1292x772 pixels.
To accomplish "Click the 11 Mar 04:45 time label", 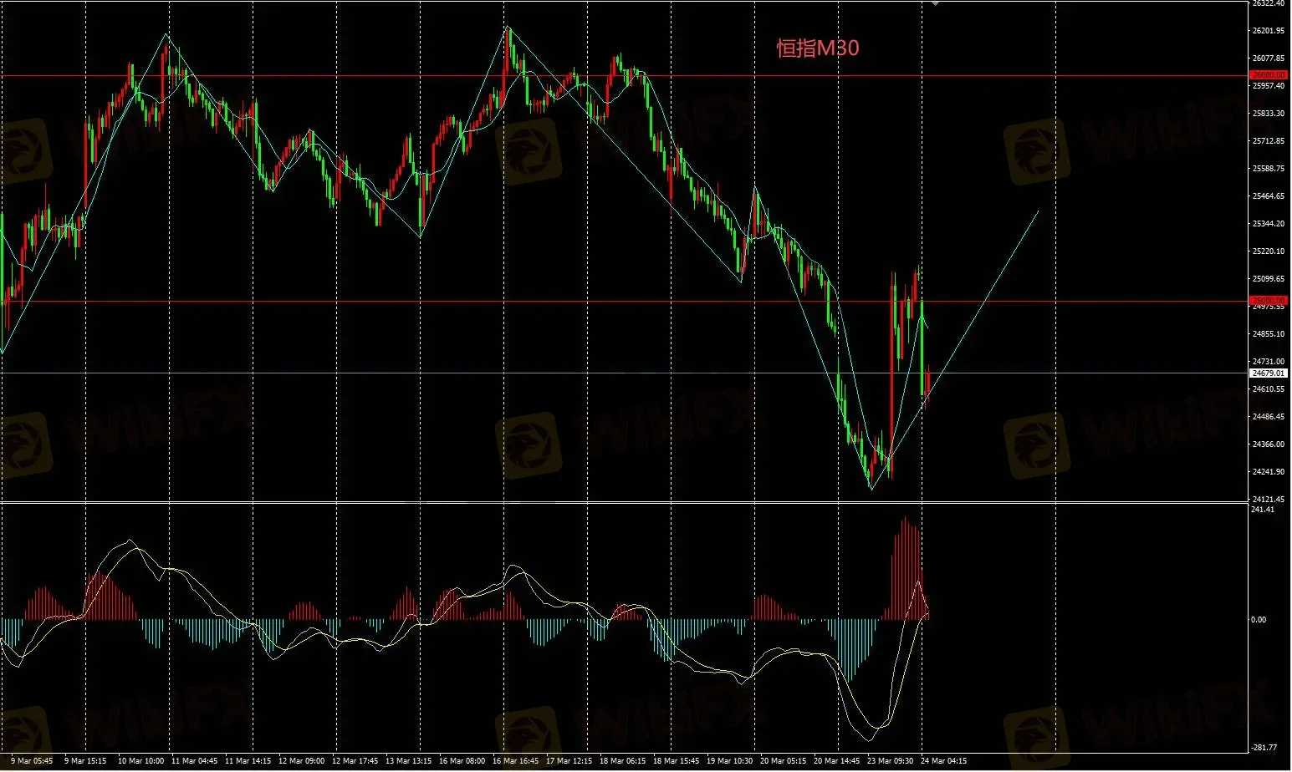I will pyautogui.click(x=194, y=761).
